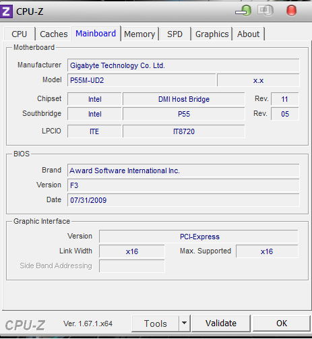Click the Link Width label
Screen dimensions: 312x339
[x=75, y=251]
